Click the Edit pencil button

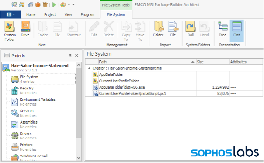pos(94,29)
